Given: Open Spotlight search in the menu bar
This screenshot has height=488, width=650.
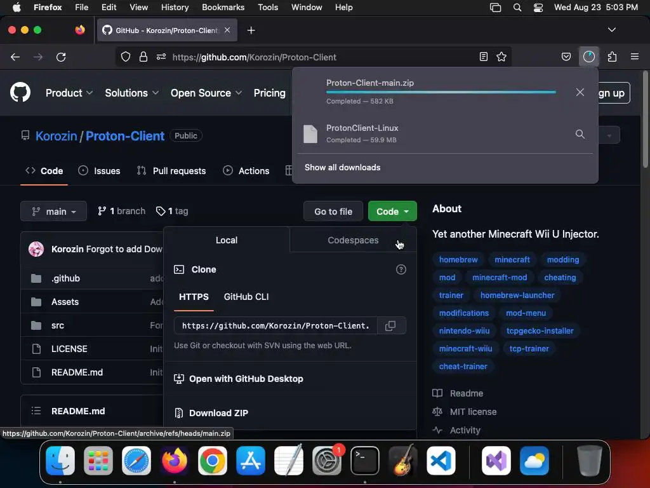Looking at the screenshot, I should coord(517,8).
